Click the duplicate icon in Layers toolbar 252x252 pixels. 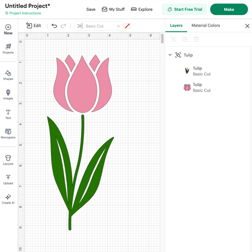click(x=185, y=39)
